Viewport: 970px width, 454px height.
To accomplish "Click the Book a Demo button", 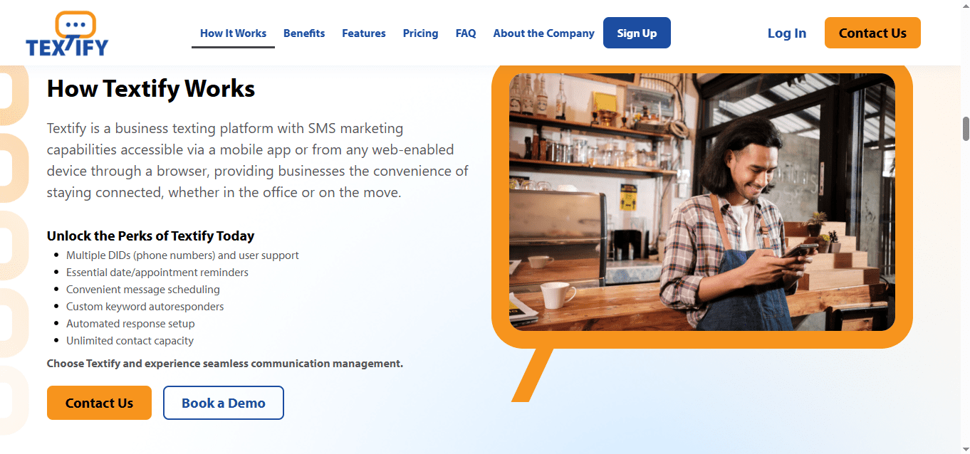I will pyautogui.click(x=224, y=403).
